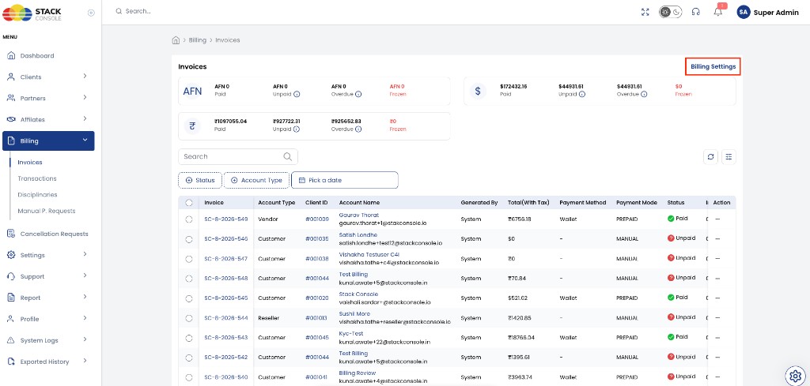Viewport: 810px width, 386px height.
Task: Refresh the invoices table
Action: click(711, 156)
